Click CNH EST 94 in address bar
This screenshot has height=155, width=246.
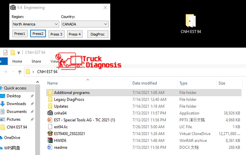47,72
